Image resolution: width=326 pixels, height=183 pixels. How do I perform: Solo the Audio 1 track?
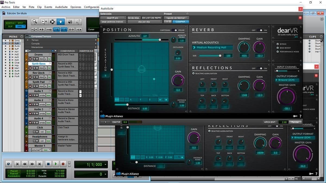click(x=34, y=95)
